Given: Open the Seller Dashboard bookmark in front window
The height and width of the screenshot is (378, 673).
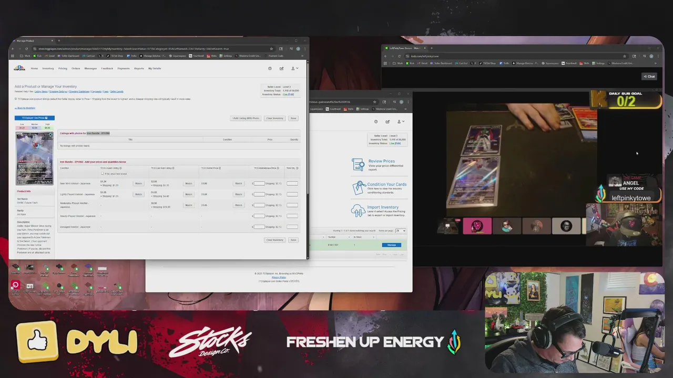Looking at the screenshot, I should (69, 56).
